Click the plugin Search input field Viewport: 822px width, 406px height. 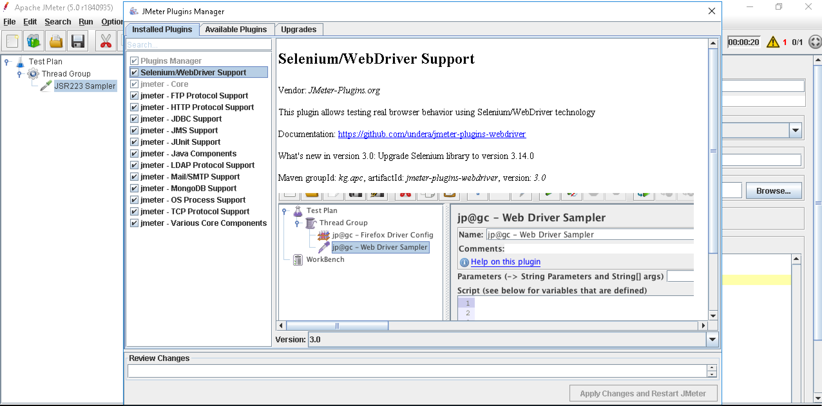pyautogui.click(x=198, y=45)
